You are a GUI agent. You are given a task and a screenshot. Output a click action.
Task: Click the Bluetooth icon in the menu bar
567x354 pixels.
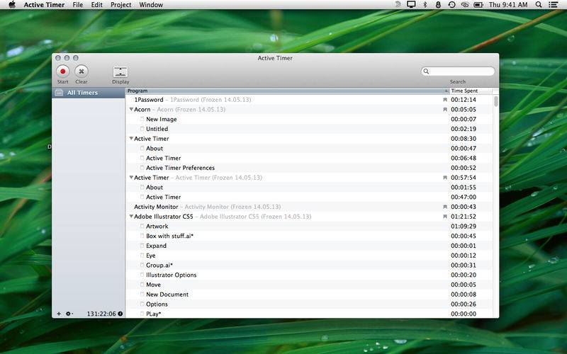pos(425,5)
